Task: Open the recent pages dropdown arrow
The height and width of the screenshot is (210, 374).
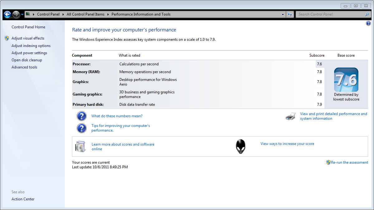Action: coord(22,15)
